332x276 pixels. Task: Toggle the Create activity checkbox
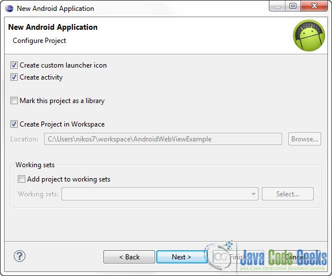(14, 77)
